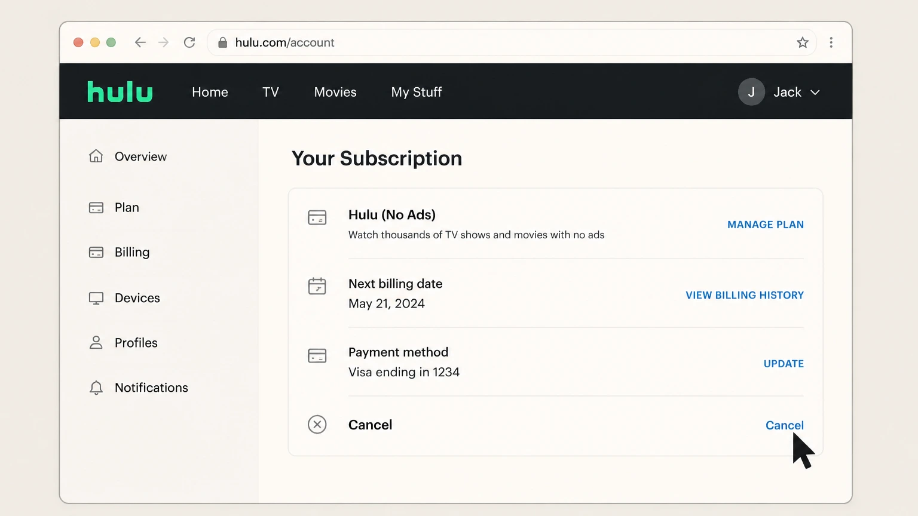
Task: Select Billing in the account sidebar
Action: coord(132,252)
